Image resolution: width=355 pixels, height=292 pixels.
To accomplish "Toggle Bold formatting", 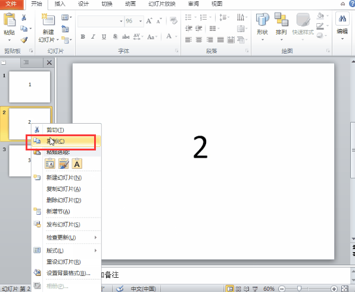I will click(x=83, y=37).
